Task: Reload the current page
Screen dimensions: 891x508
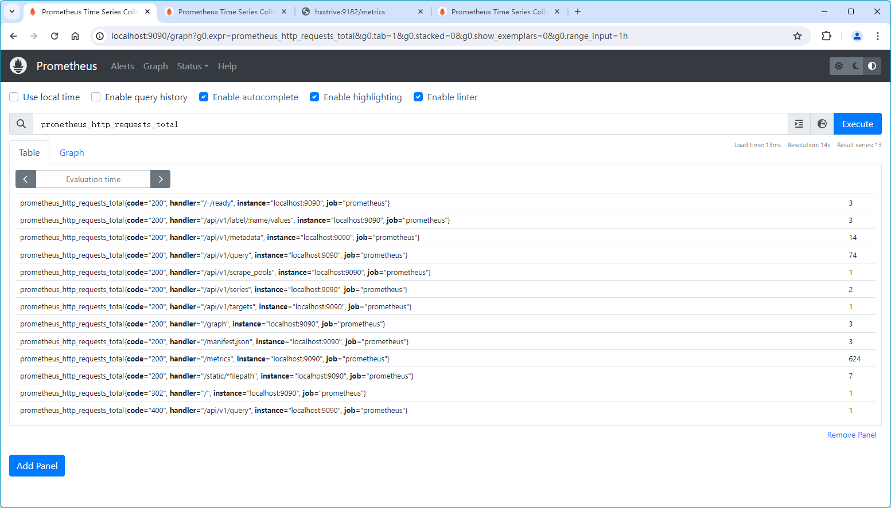Action: click(x=55, y=36)
